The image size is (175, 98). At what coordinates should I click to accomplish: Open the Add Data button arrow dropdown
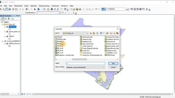tap(105, 9)
